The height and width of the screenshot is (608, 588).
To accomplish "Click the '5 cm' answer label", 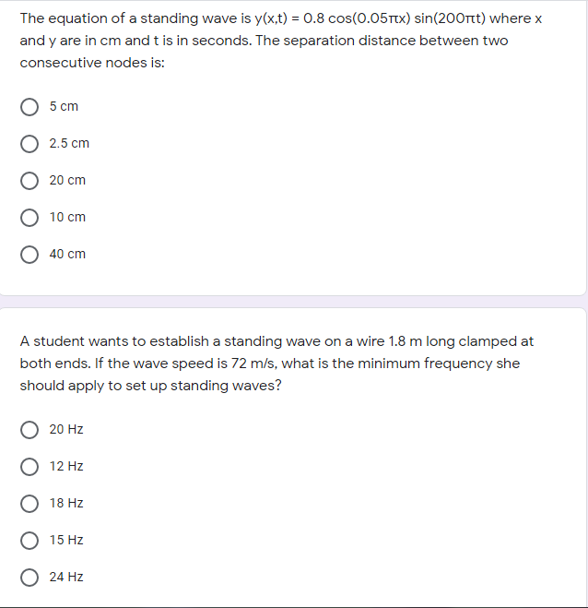I will tap(64, 106).
